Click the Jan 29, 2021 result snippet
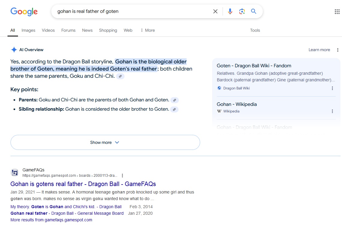This screenshot has width=342, height=227. tap(102, 195)
